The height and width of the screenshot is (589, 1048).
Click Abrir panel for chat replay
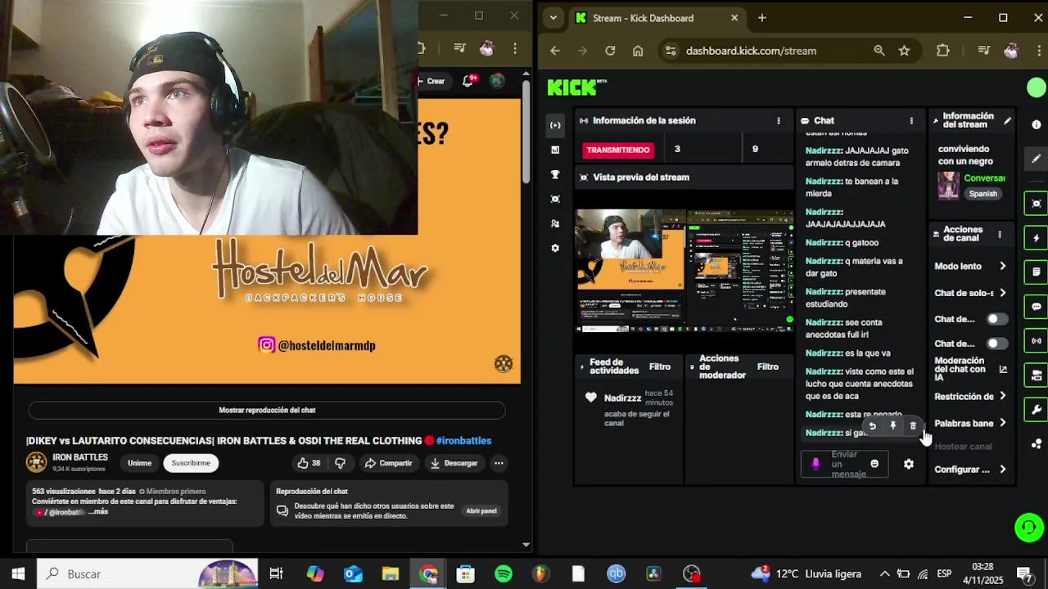(481, 510)
